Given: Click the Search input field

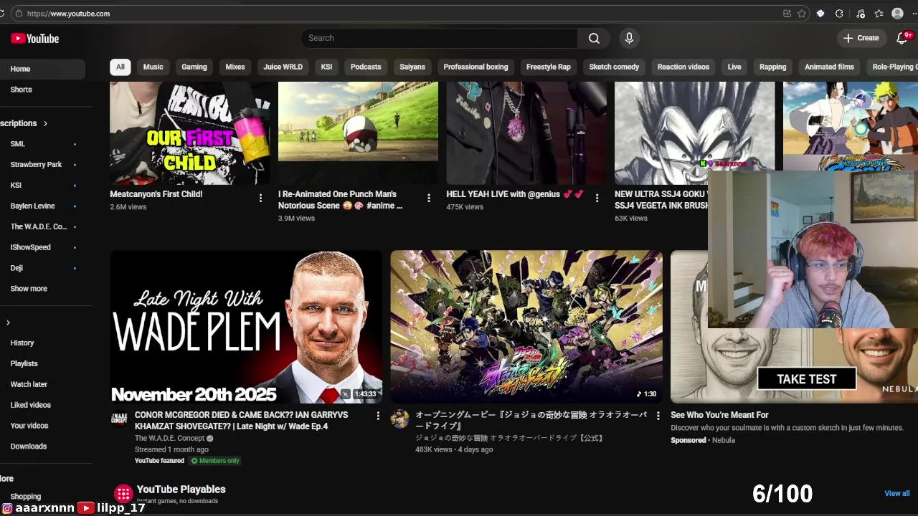Looking at the screenshot, I should click(x=439, y=38).
